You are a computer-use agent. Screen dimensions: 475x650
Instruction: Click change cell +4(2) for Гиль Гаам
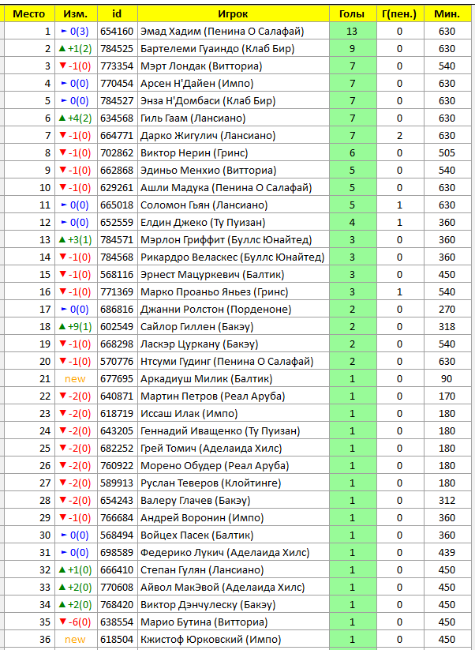coord(76,118)
